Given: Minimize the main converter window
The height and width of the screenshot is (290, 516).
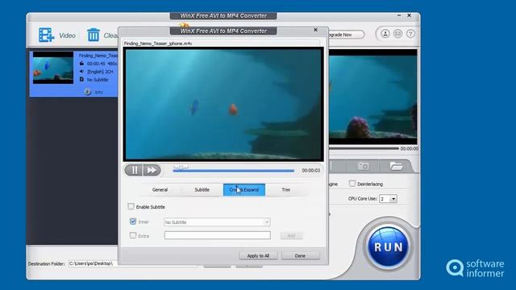Looking at the screenshot, I should click(399, 15).
